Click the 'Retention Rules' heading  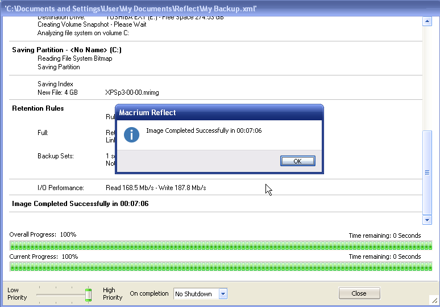coord(38,108)
